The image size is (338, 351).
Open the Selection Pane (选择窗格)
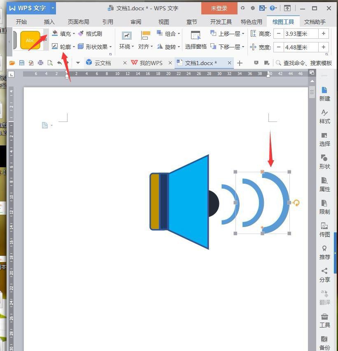(x=196, y=40)
